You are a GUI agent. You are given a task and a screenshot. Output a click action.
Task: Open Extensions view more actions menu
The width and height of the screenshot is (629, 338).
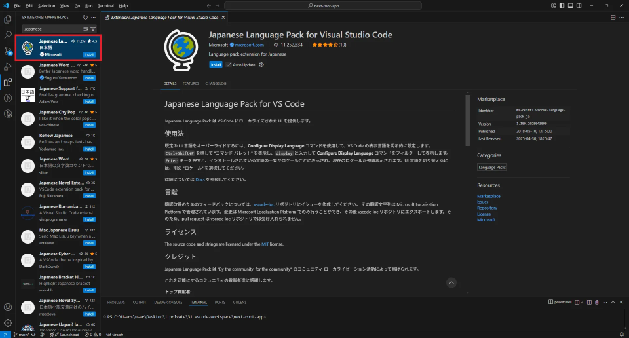click(94, 17)
